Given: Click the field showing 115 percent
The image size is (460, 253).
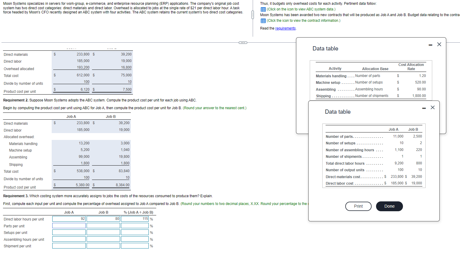Looking at the screenshot, I should click(134, 219).
